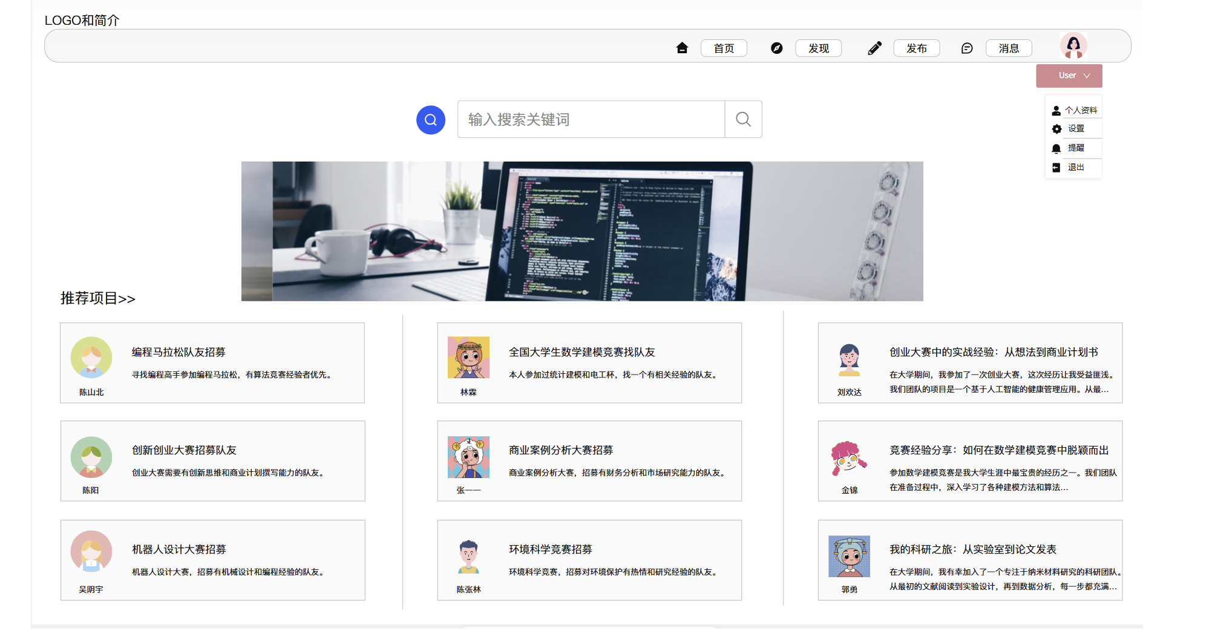
Task: Click the user avatar in the navigation bar
Action: [1073, 45]
